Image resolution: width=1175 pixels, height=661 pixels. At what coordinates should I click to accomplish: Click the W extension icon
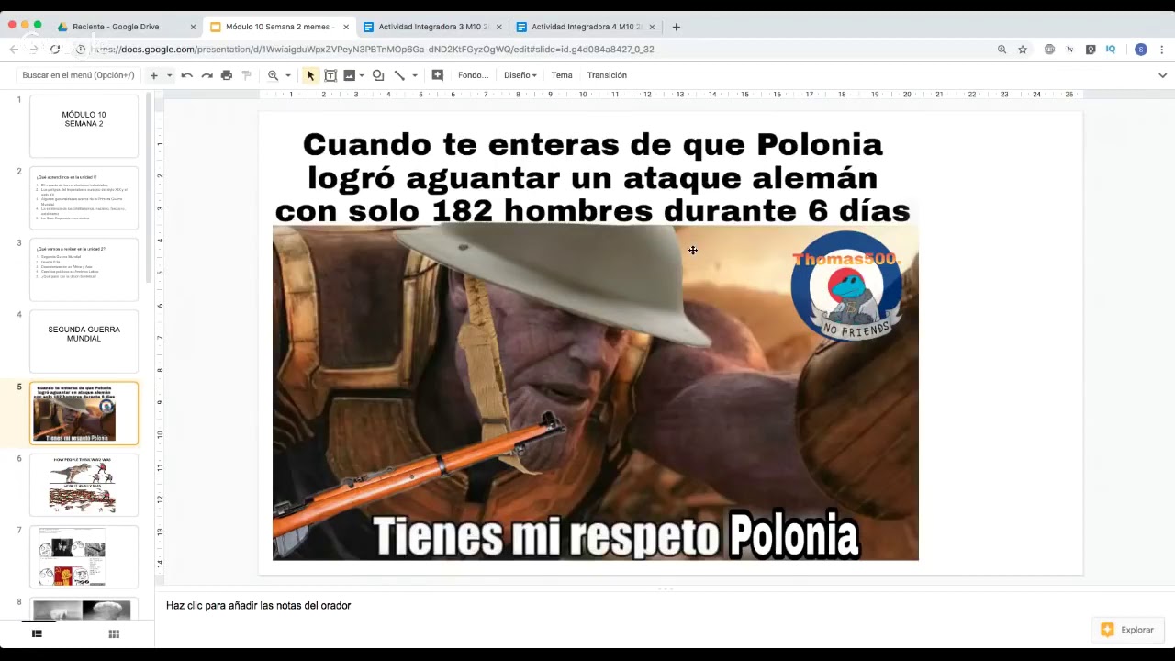coord(1069,50)
